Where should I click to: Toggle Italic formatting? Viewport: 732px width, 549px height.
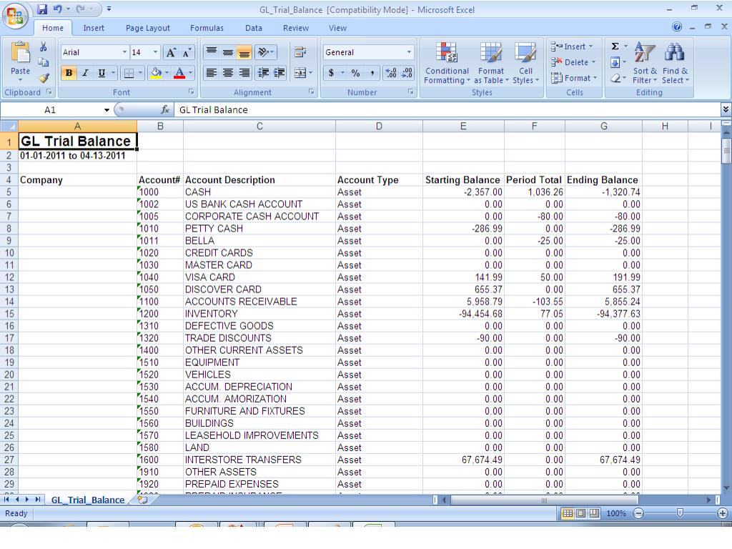pos(86,73)
